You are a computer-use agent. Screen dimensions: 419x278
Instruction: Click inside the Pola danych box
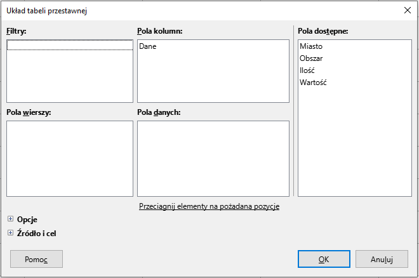tap(213, 159)
